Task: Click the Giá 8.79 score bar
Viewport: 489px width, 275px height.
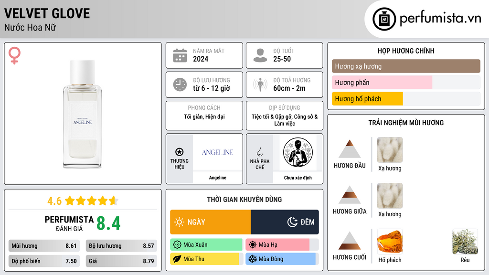Action: click(x=121, y=261)
